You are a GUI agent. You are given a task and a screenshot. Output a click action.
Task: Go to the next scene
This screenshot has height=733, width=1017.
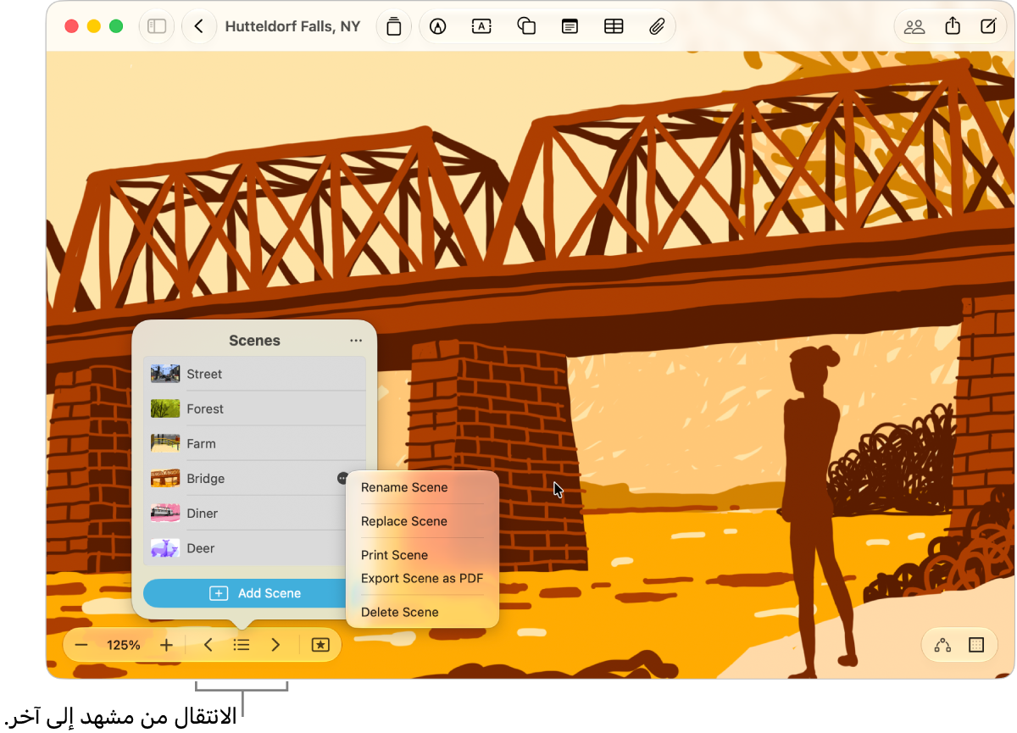pyautogui.click(x=275, y=645)
